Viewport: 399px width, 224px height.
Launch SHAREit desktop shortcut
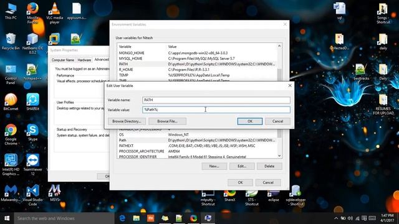[x=32, y=102]
